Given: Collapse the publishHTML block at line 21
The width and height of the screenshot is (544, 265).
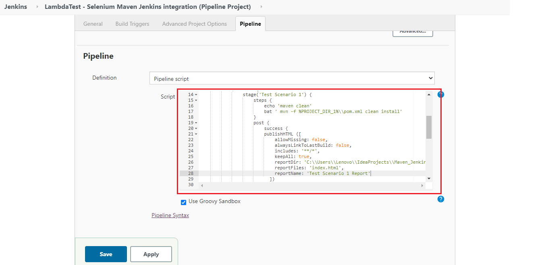Looking at the screenshot, I should [x=196, y=134].
